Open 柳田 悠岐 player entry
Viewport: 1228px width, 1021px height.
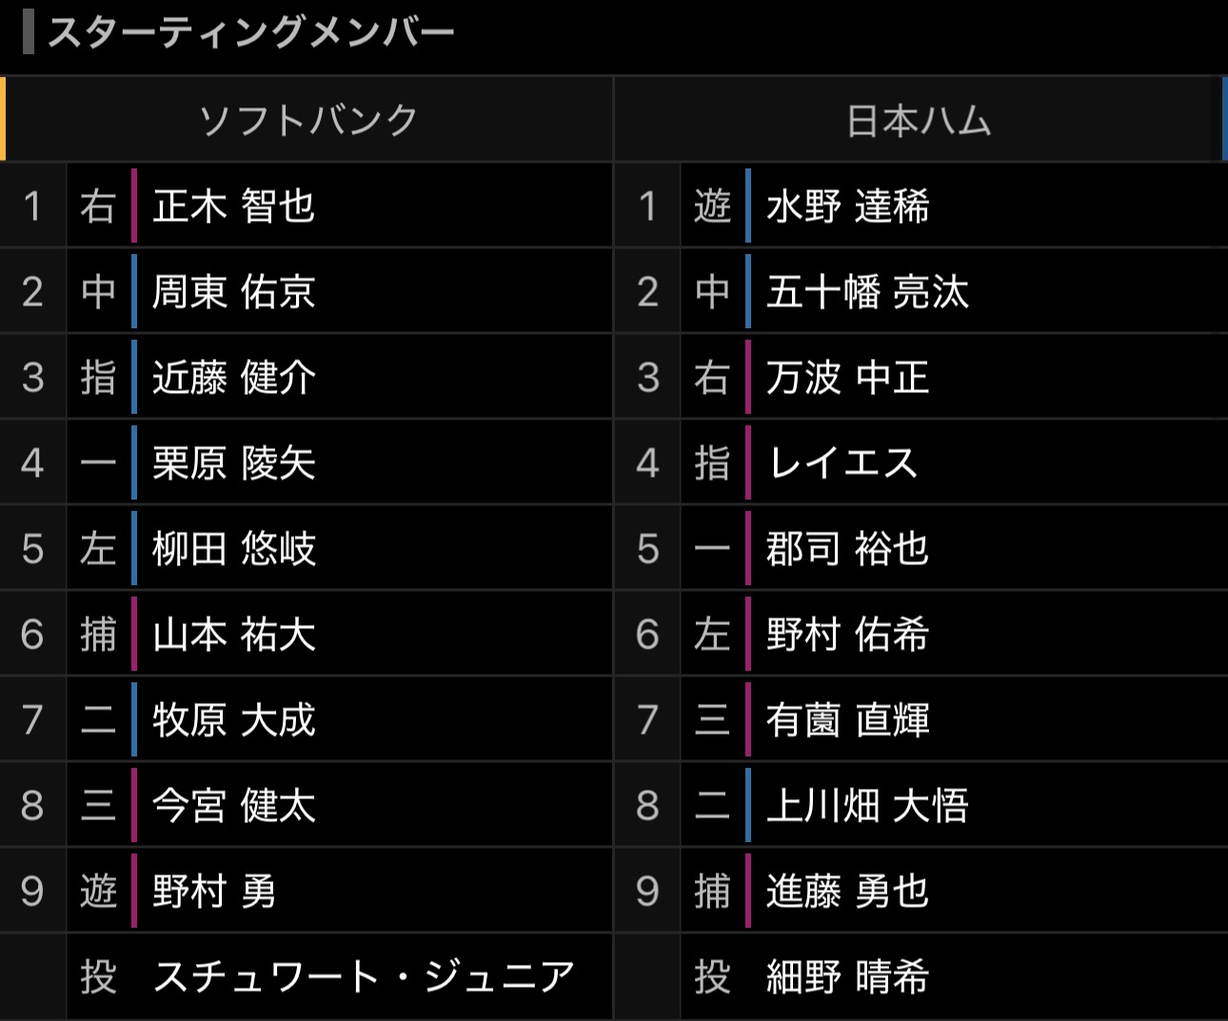(x=234, y=549)
